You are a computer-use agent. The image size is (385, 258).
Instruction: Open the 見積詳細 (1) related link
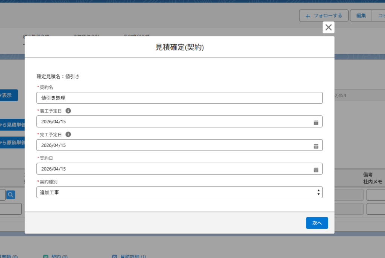click(133, 256)
